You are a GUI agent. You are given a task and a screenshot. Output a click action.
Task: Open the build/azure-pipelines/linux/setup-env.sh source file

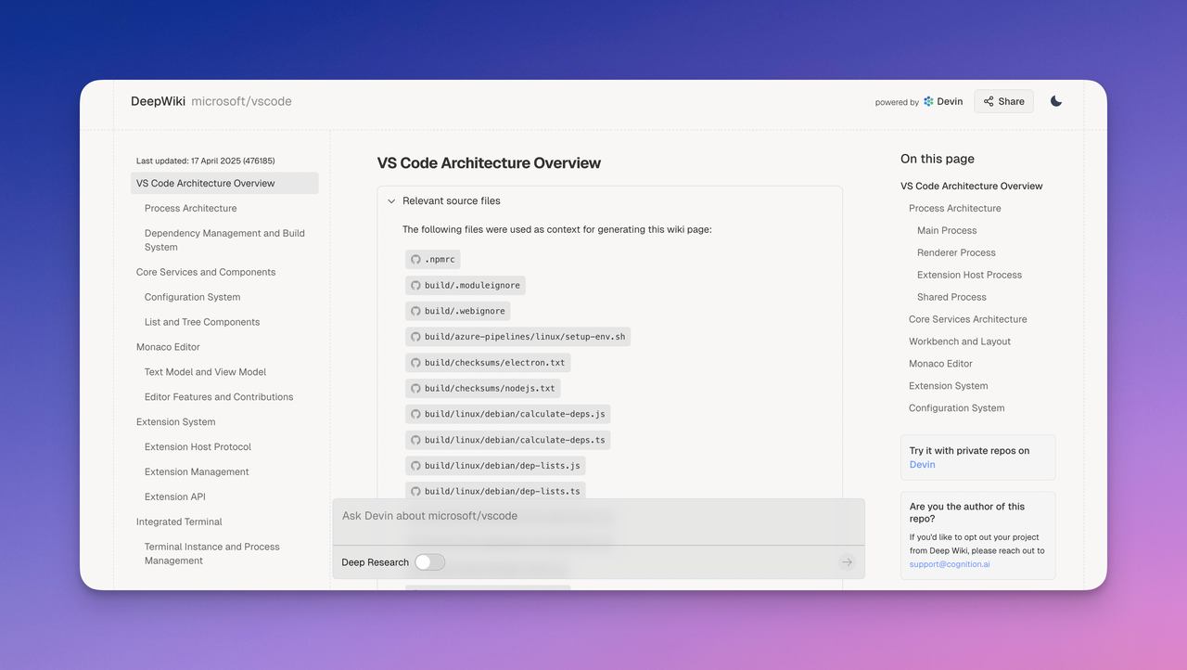click(525, 337)
